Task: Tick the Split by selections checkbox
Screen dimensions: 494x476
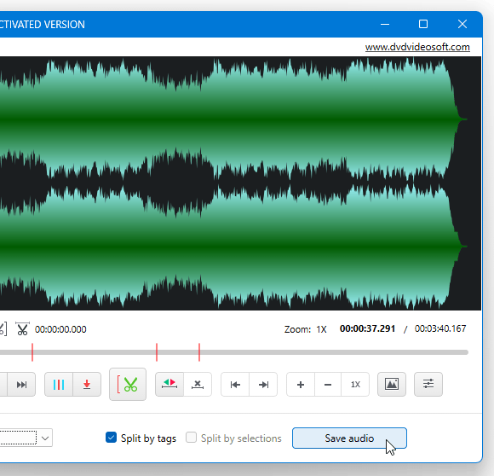Action: point(191,438)
